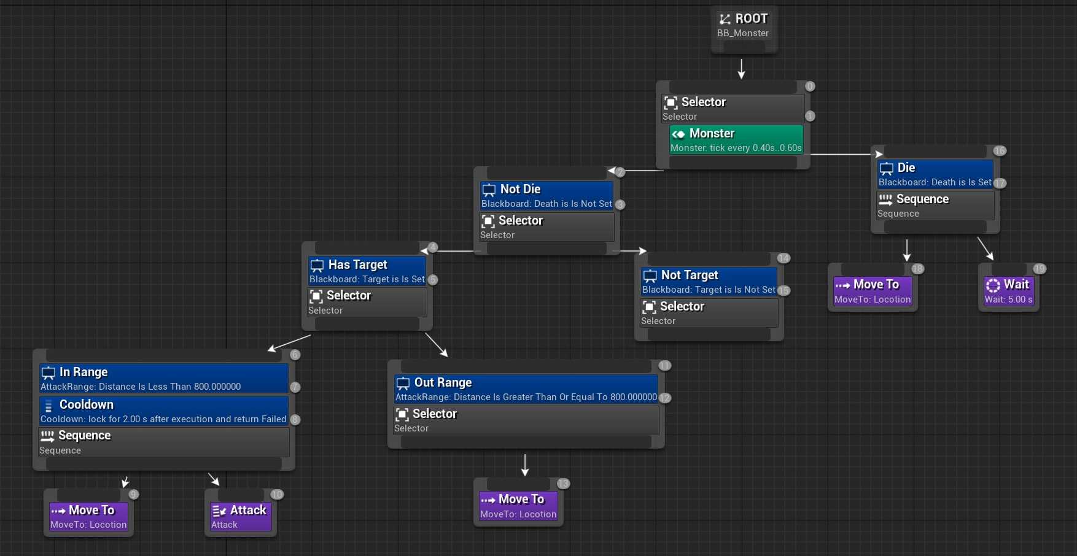Click Move To arrow icon under Die
The image size is (1077, 556).
842,285
